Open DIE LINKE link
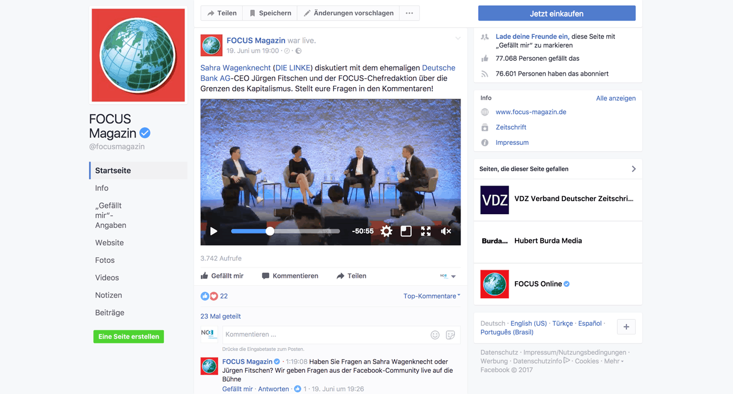 (x=293, y=68)
